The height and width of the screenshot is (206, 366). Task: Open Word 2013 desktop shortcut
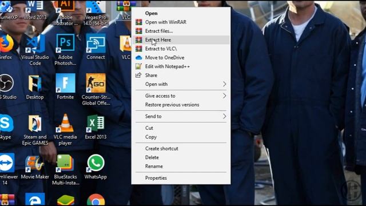(35, 10)
